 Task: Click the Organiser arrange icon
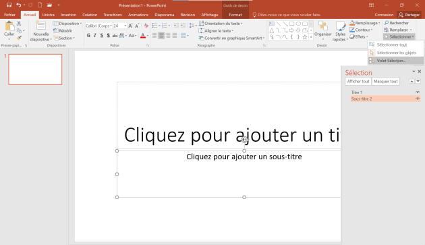click(323, 30)
